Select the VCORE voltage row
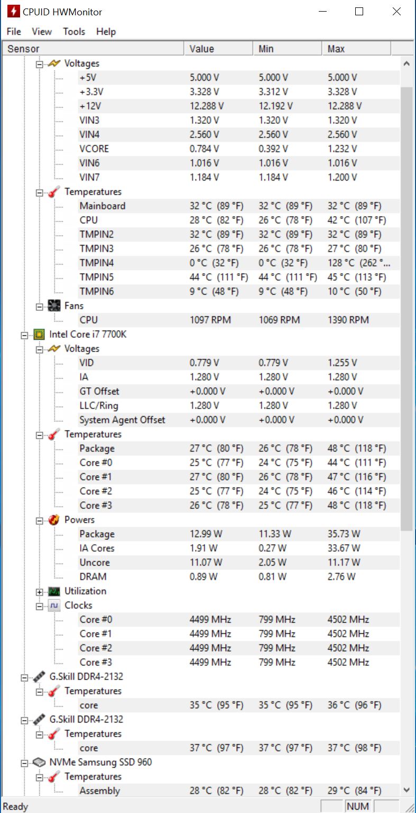 click(94, 149)
